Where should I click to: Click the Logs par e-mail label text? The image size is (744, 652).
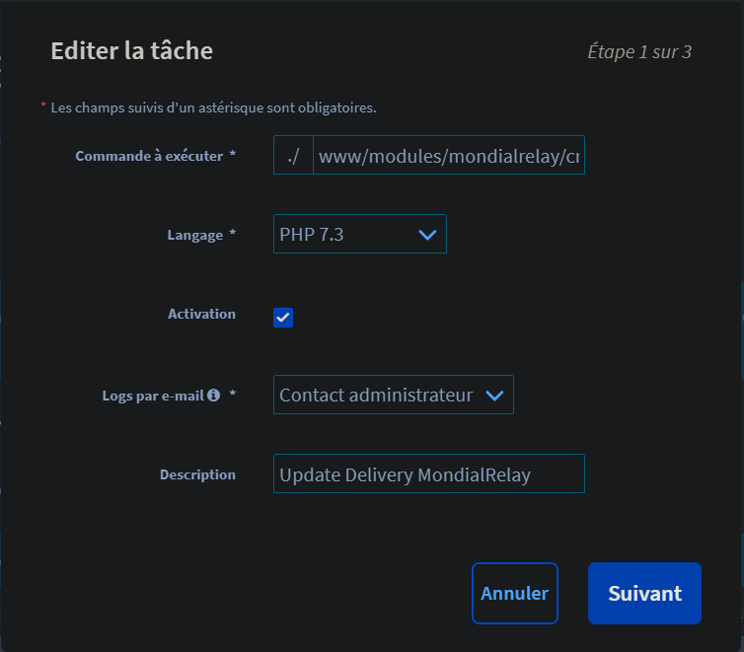(x=153, y=396)
